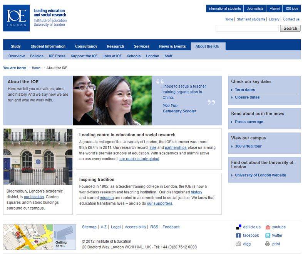Go to Home in the breadcrumb
Viewport: 308px width, 254px height.
(36, 68)
